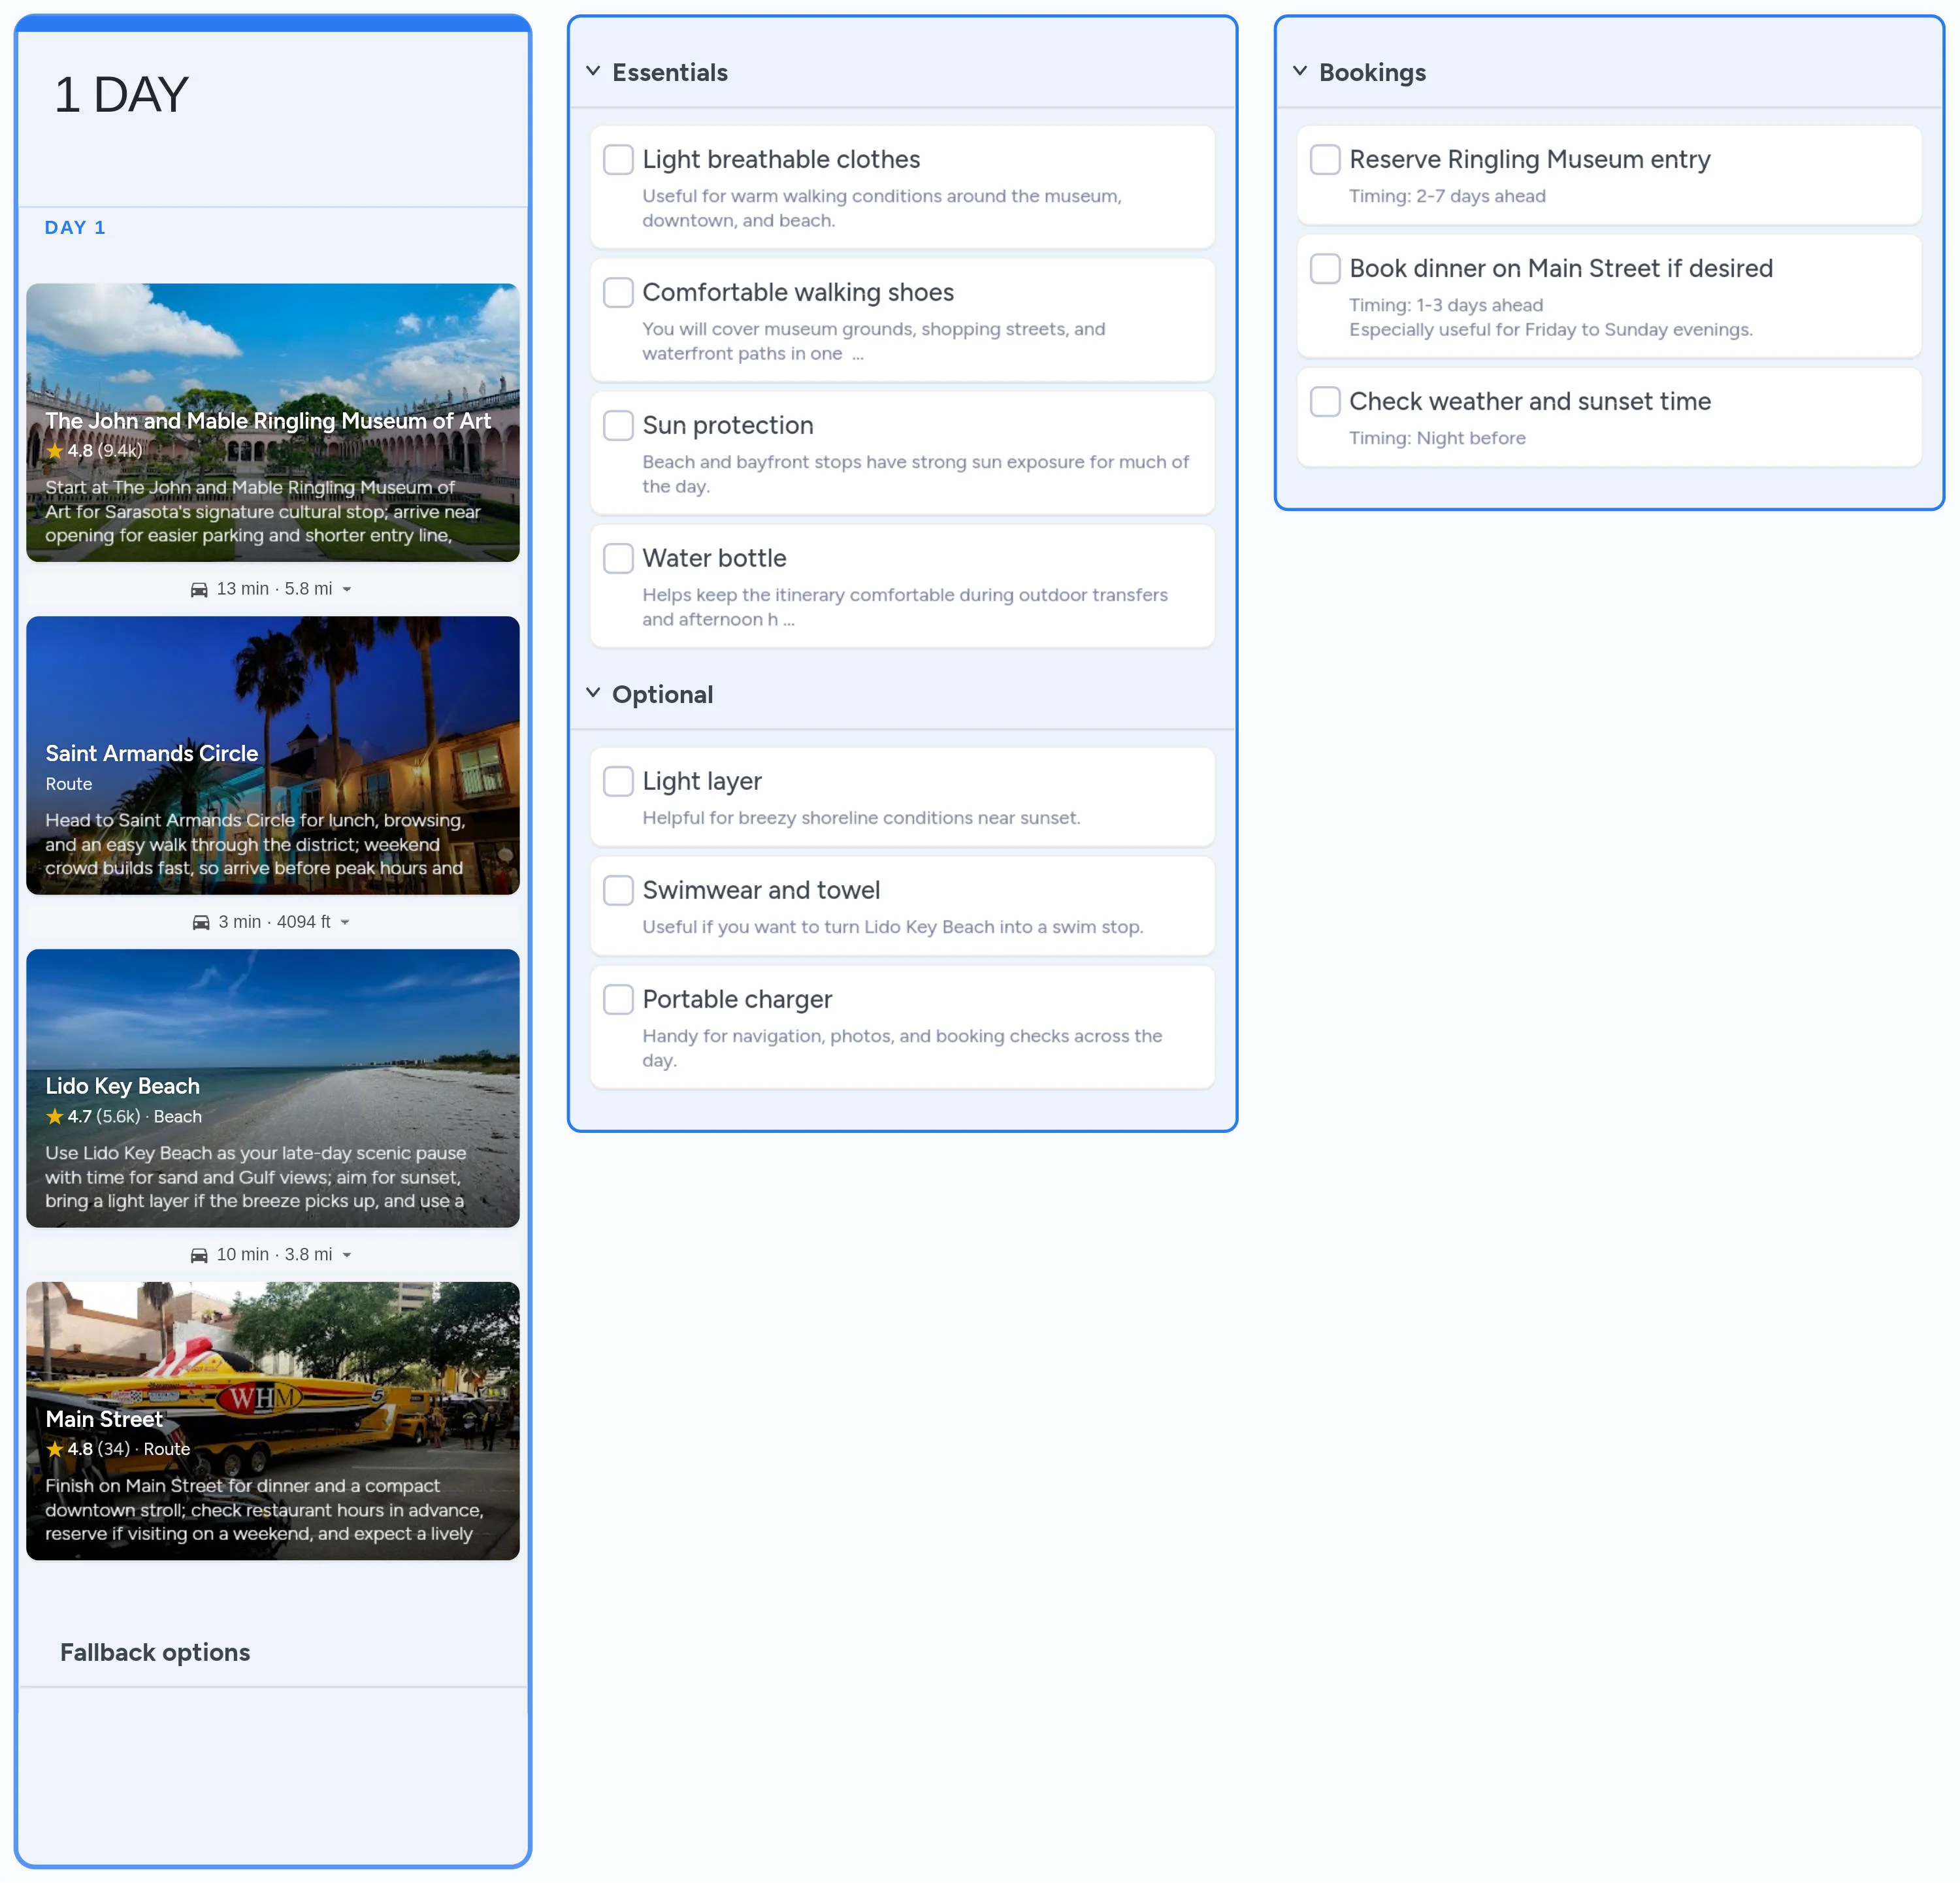Click car icon beside 3 min route
This screenshot has width=1960, height=1883.
201,922
